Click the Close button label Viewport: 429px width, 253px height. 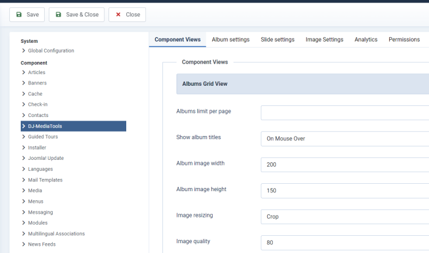pyautogui.click(x=133, y=15)
